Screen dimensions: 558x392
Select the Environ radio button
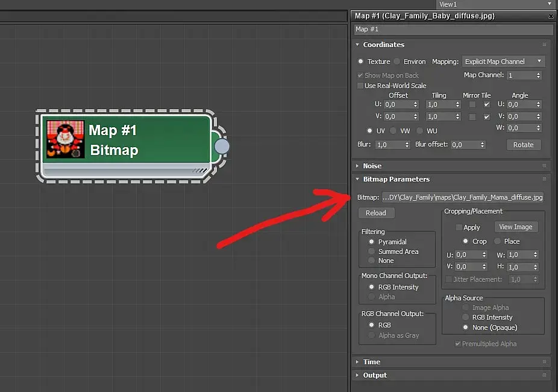pos(397,62)
